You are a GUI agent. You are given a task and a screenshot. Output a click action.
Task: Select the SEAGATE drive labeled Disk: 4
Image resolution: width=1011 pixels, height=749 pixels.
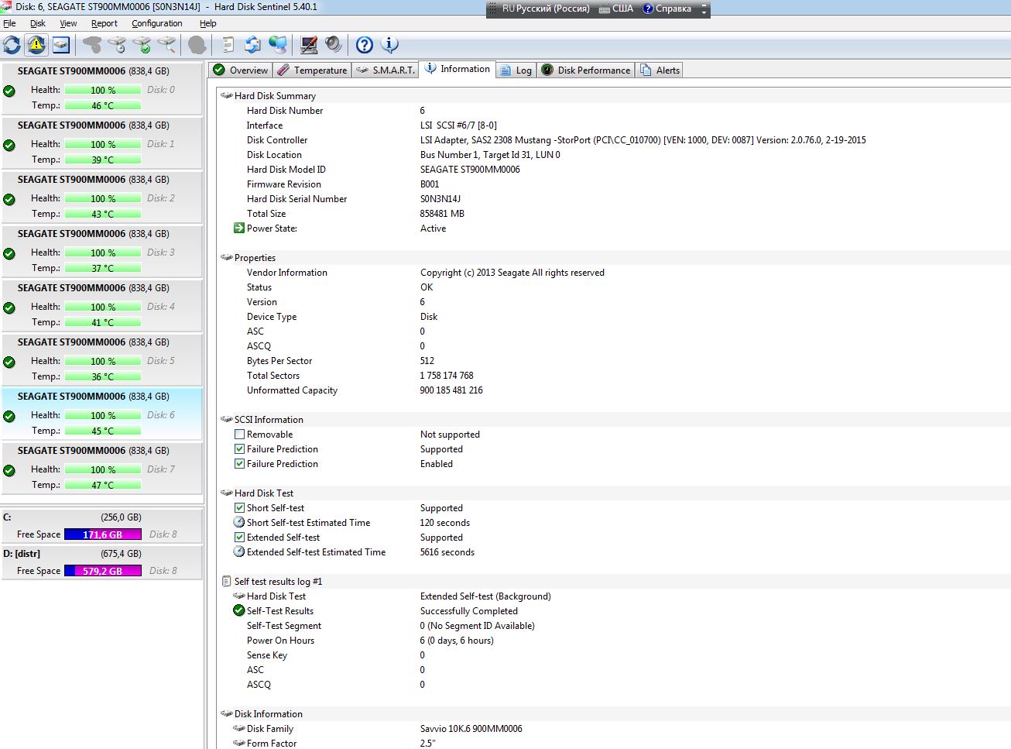pos(102,305)
